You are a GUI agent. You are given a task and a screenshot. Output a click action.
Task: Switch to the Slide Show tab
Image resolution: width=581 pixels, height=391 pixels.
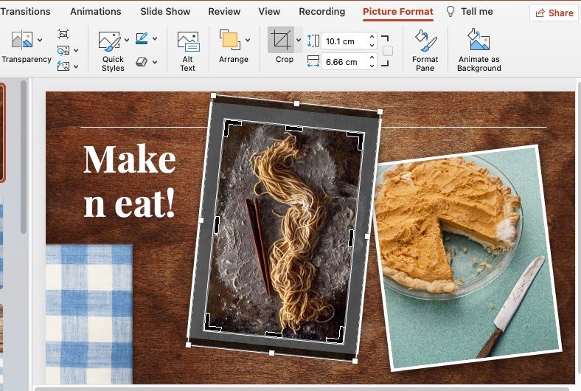pyautogui.click(x=165, y=12)
